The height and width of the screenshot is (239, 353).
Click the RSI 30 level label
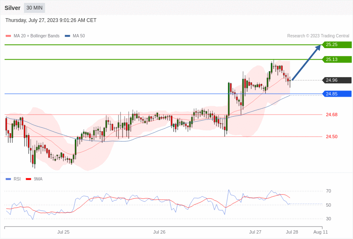(x=328, y=219)
